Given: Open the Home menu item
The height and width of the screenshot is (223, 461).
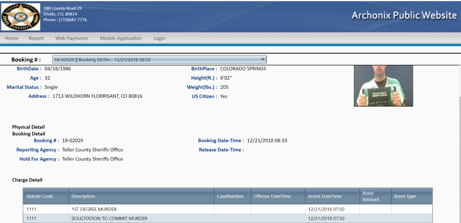Looking at the screenshot, I should 12,38.
